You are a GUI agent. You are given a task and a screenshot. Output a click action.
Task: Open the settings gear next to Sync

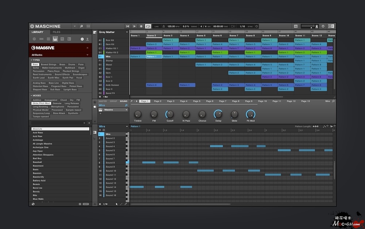point(256,26)
